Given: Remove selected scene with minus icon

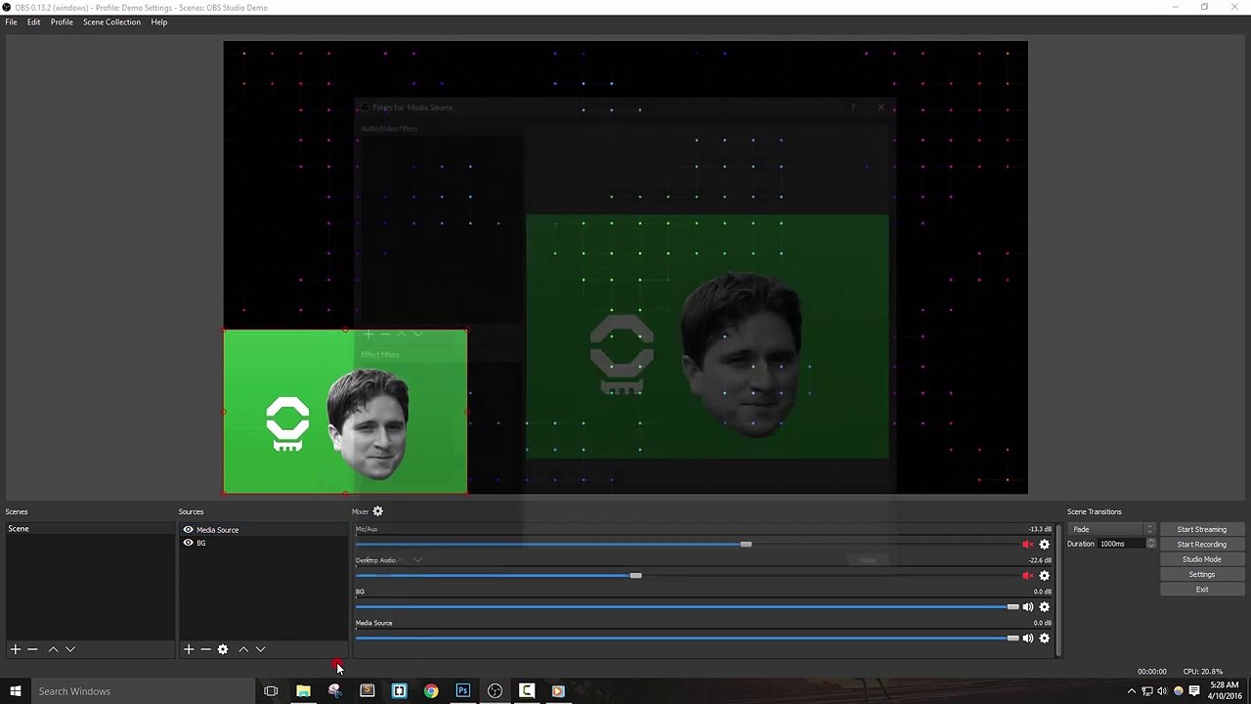Looking at the screenshot, I should point(32,649).
